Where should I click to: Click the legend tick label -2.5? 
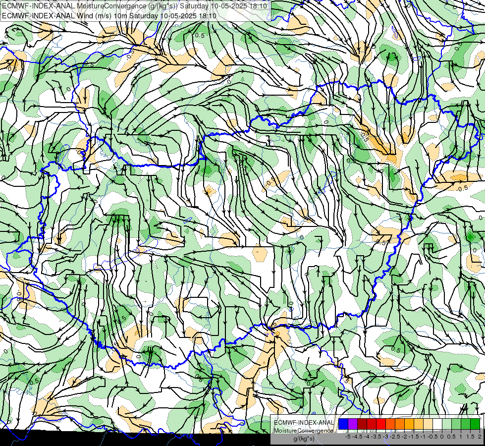[x=395, y=437]
